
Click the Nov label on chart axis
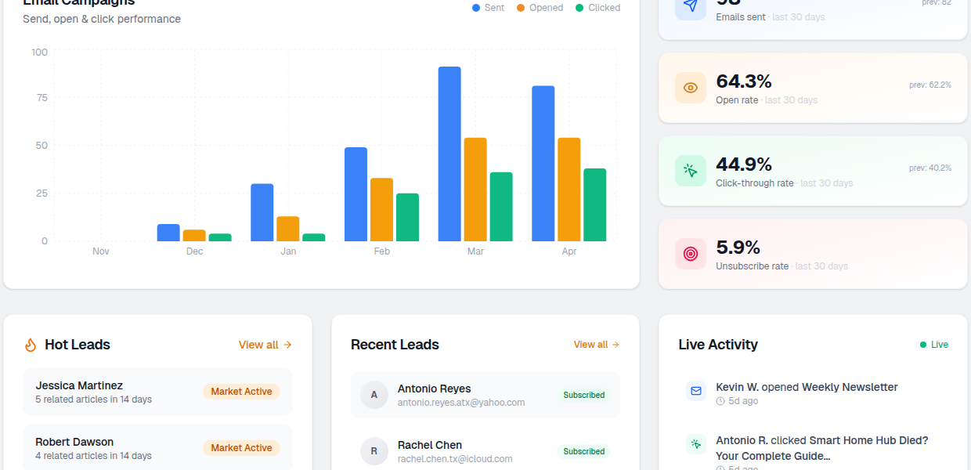pos(101,251)
